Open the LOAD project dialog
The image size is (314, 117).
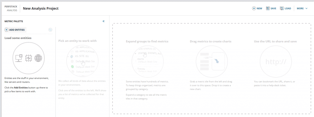285,8
